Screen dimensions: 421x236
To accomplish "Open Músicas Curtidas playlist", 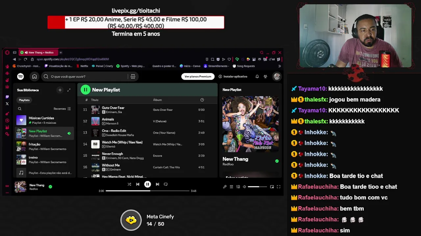I will click(x=44, y=120).
